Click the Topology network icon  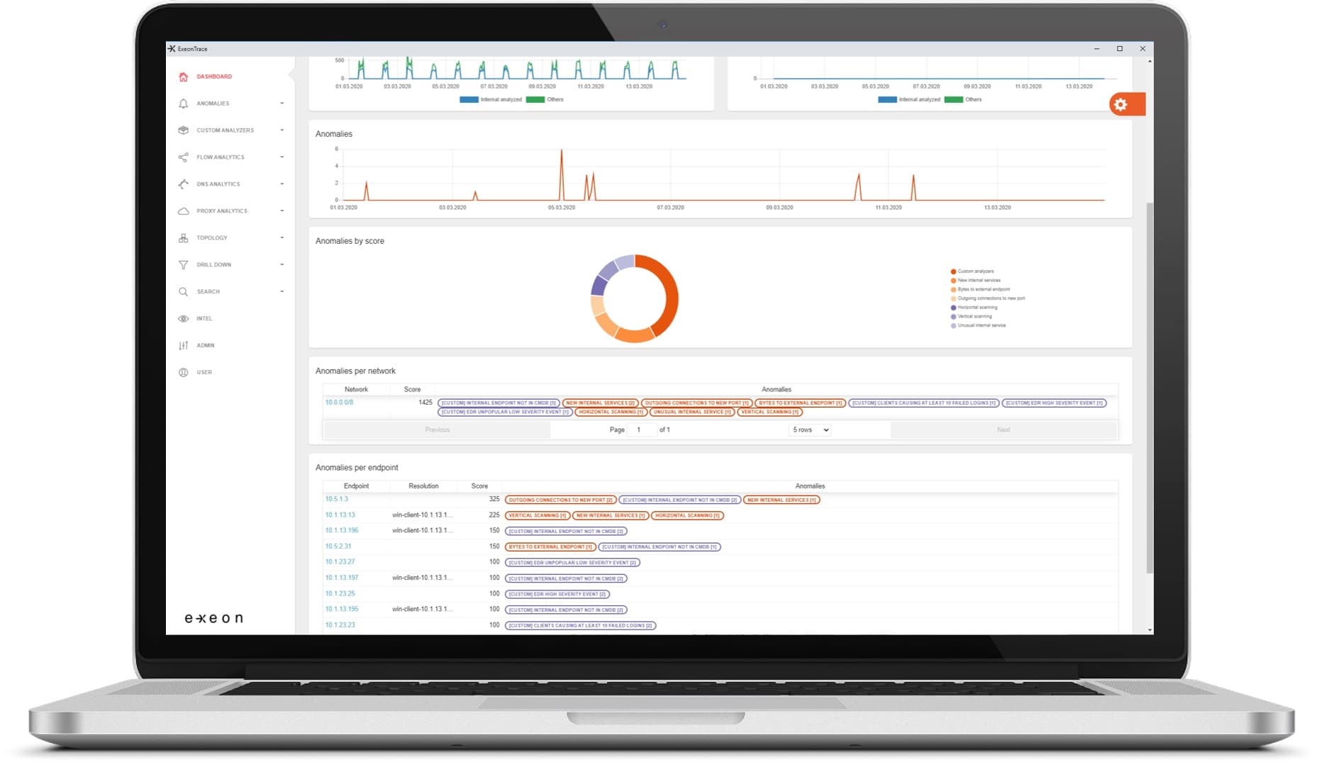[183, 238]
